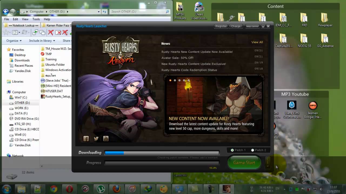This screenshot has width=346, height=194.
Task: Open uTorrent from the taskbar
Action: click(101, 189)
